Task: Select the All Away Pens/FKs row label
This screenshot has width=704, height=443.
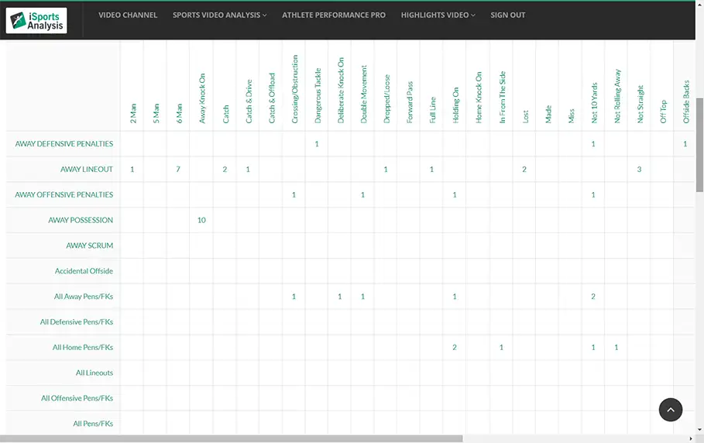Action: [84, 296]
